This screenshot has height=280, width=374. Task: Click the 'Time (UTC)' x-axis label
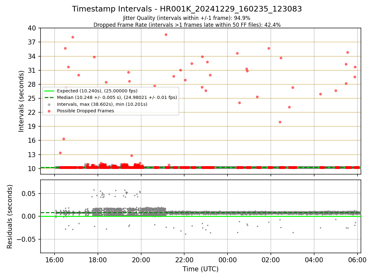200,269
